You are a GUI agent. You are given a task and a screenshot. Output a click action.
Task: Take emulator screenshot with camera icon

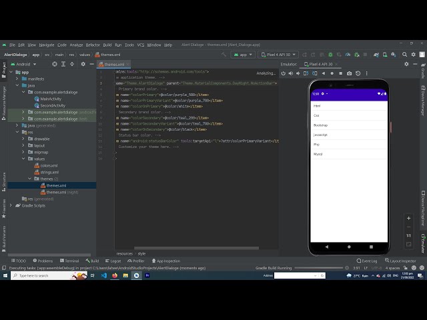(x=349, y=73)
